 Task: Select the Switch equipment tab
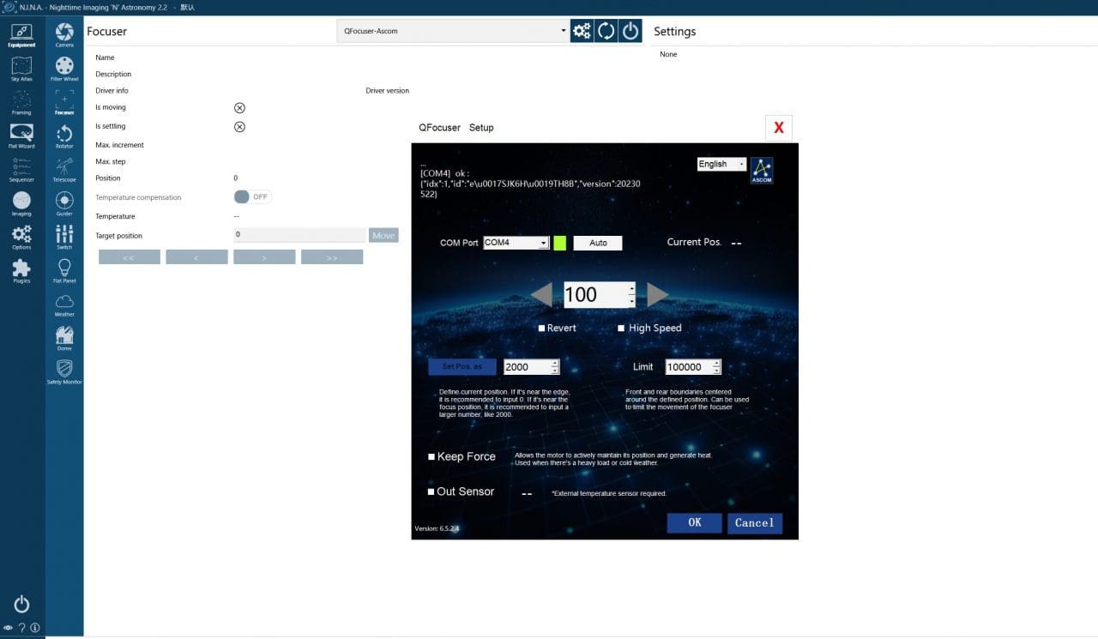pyautogui.click(x=64, y=237)
